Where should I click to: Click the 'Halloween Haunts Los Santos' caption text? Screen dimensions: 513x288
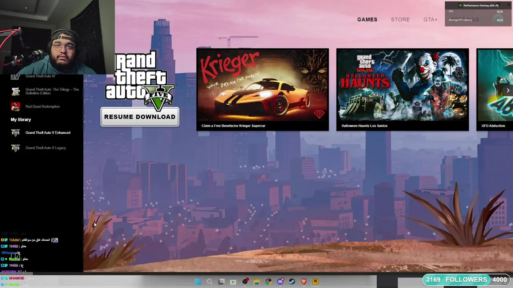[x=364, y=126]
